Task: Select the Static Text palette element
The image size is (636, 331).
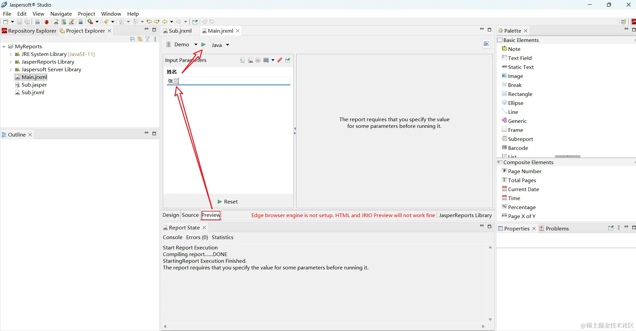Action: click(x=518, y=67)
